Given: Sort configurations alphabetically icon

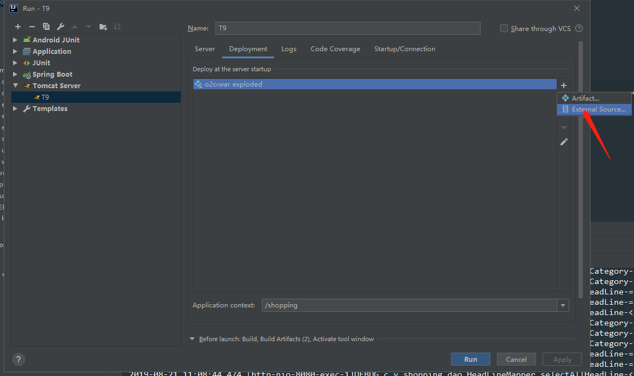Looking at the screenshot, I should point(117,27).
